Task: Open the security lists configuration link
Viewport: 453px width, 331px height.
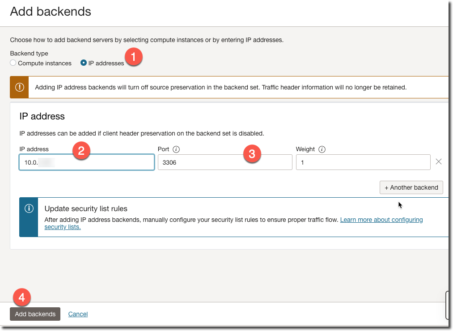Action: pos(381,220)
